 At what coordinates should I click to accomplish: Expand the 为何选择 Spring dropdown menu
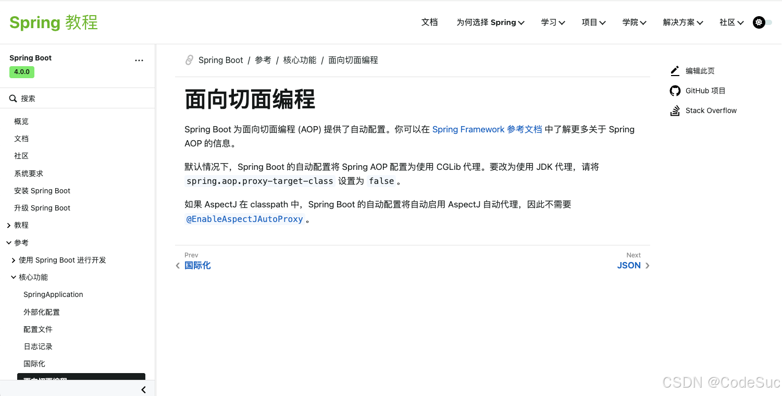click(x=490, y=22)
